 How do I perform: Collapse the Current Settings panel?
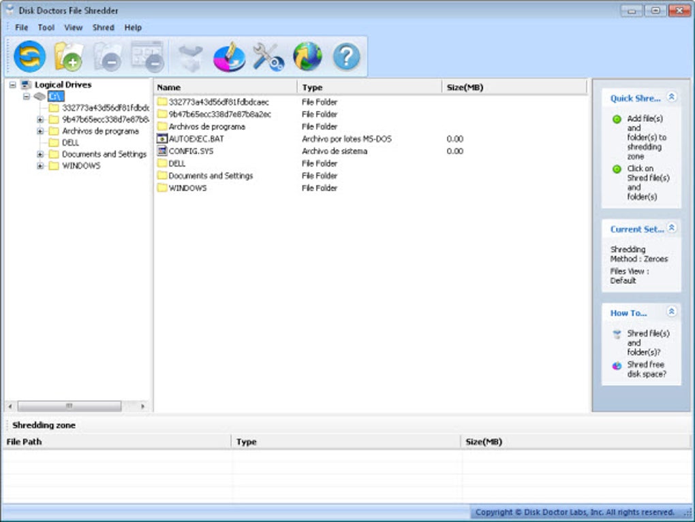pos(672,228)
